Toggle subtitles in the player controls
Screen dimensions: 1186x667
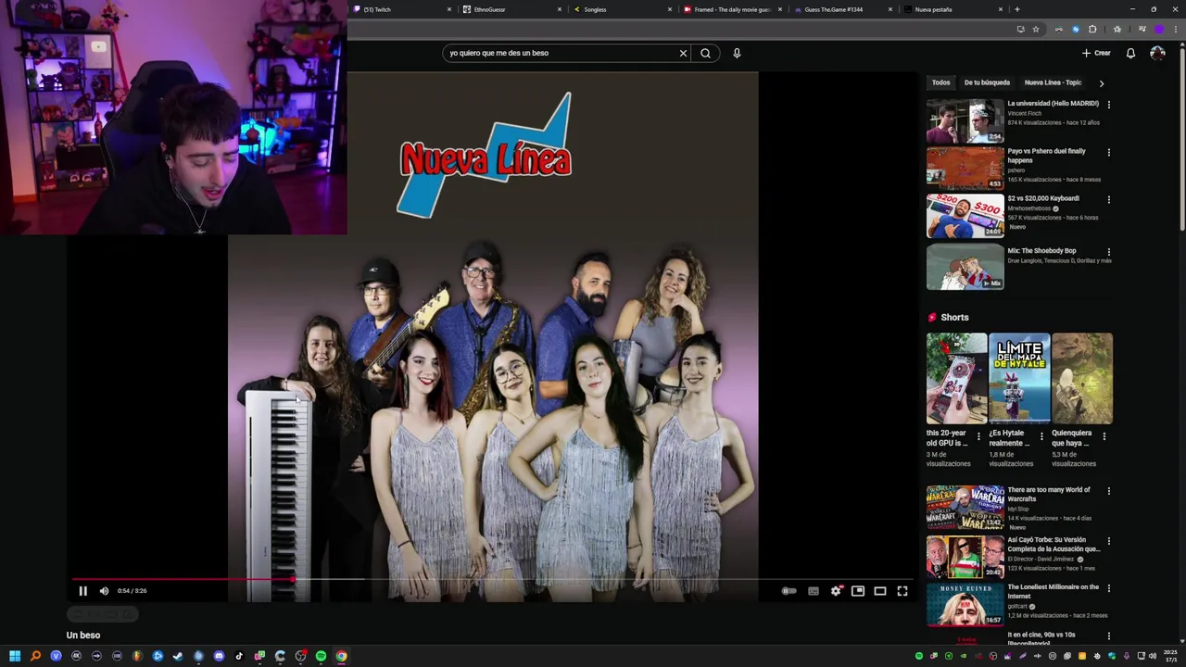tap(814, 591)
